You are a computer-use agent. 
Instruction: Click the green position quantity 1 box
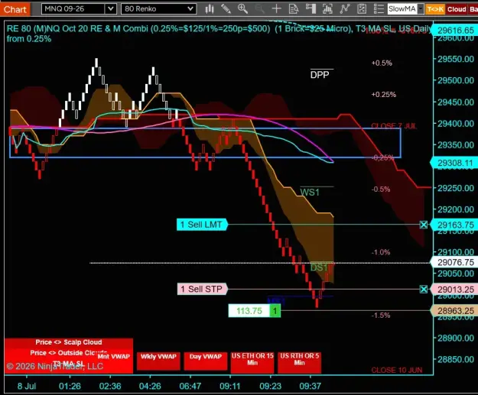click(x=275, y=311)
